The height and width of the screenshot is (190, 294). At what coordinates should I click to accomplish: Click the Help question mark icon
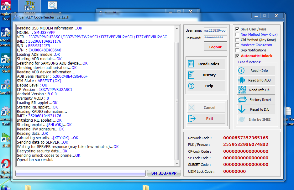(191, 86)
